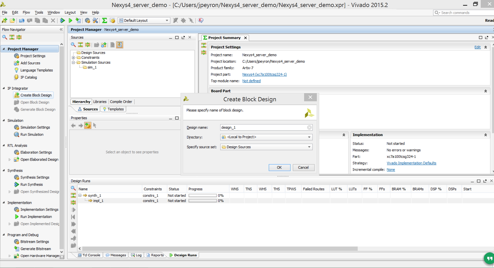
Task: Click back arrow in Properties panel
Action: (73, 126)
